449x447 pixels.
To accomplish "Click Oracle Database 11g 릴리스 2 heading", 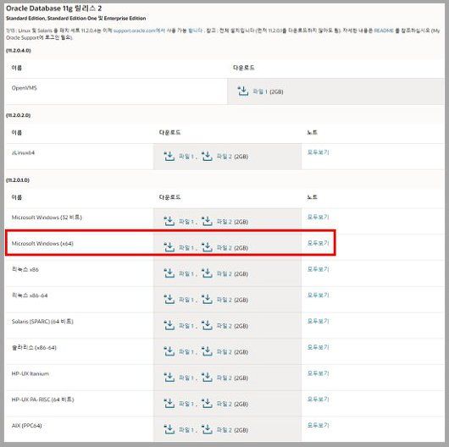I will [x=54, y=8].
